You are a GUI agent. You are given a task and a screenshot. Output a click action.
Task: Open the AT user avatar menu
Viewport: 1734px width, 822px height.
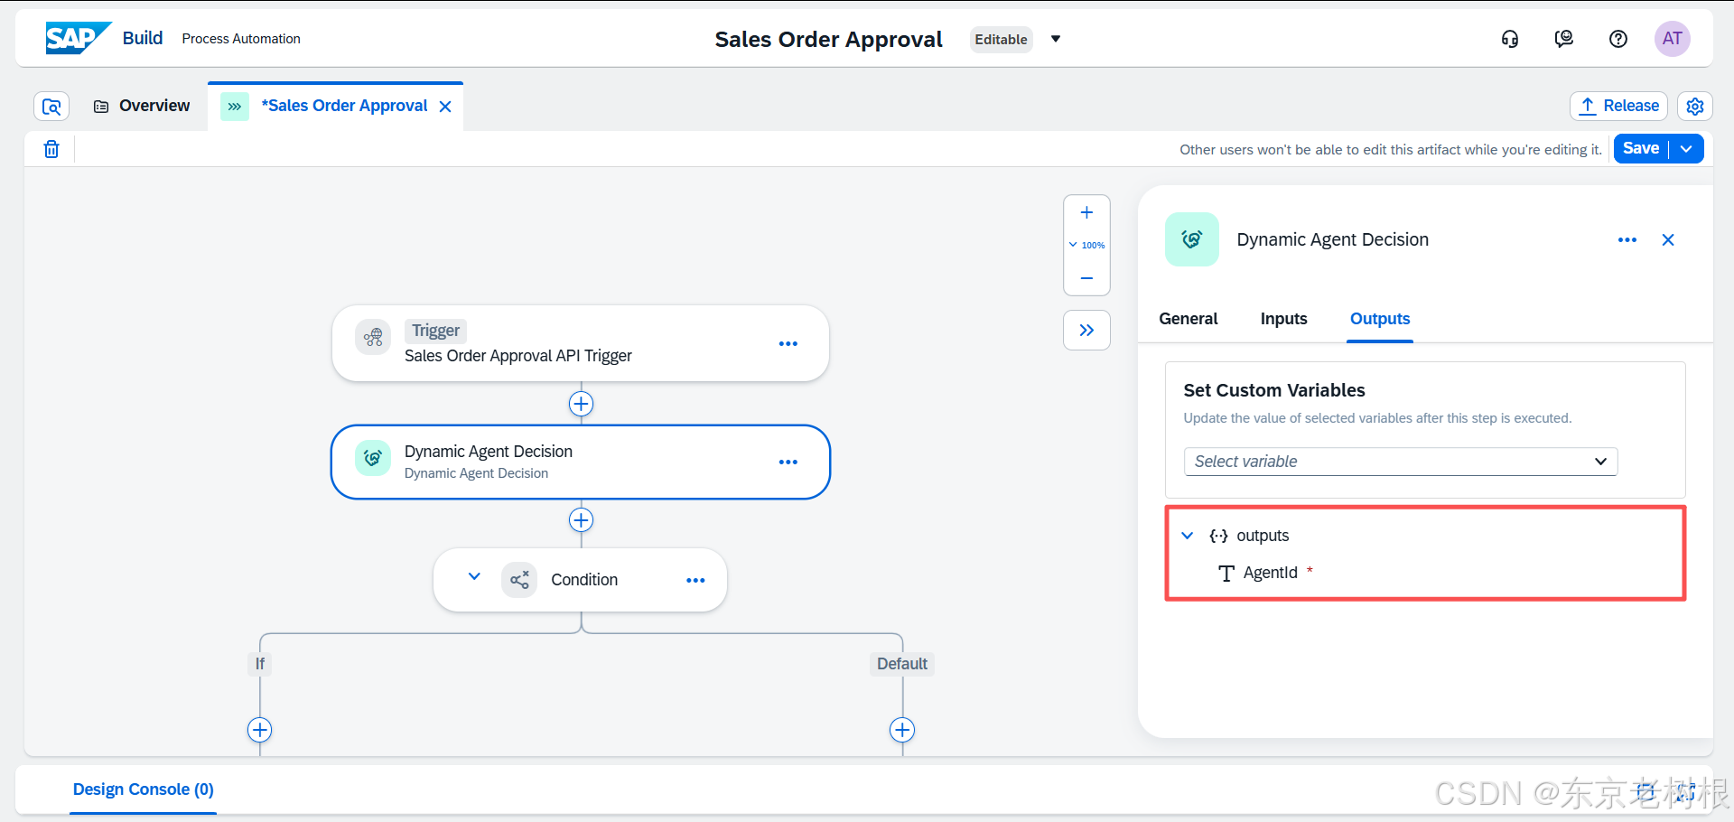coord(1673,39)
